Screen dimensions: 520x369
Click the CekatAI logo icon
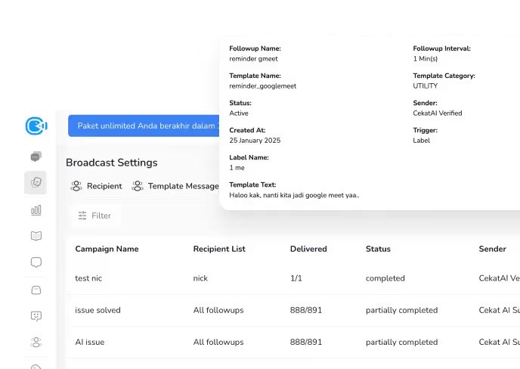pos(36,126)
